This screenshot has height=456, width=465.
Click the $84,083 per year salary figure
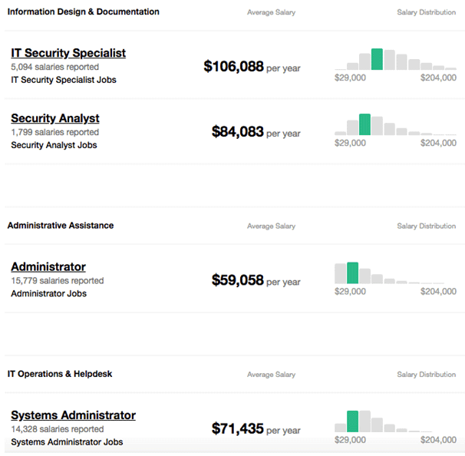[x=256, y=132]
